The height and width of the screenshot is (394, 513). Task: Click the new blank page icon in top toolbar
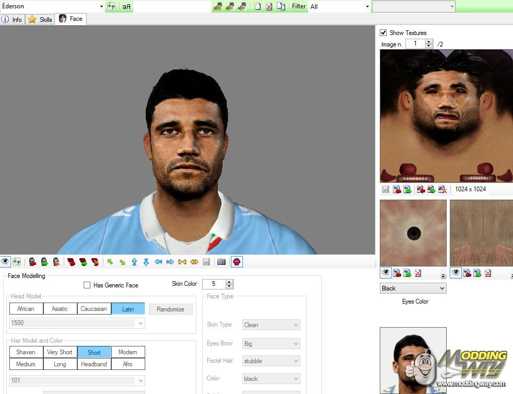(x=257, y=7)
